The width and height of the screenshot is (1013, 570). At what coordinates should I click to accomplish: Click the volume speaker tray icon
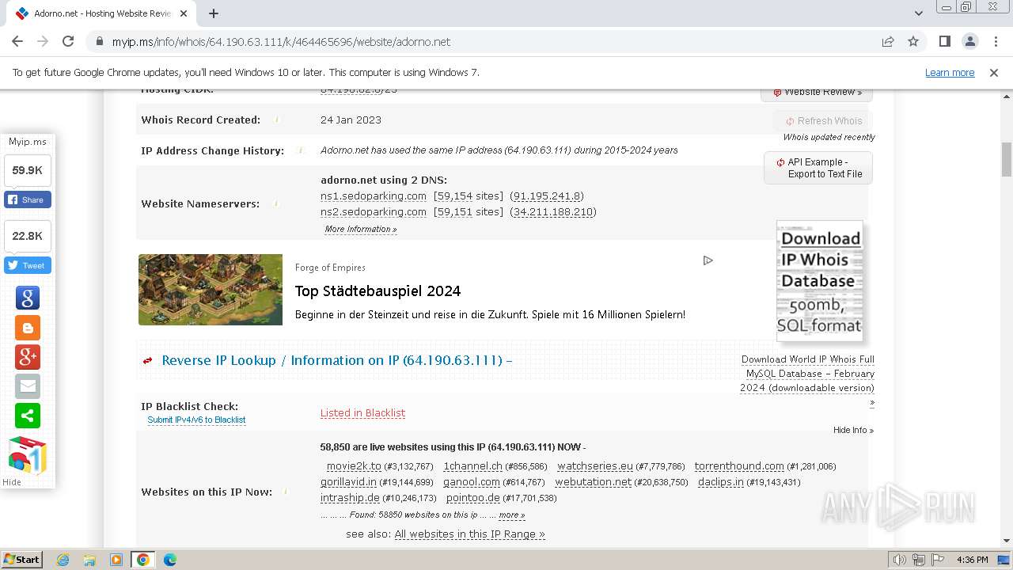pyautogui.click(x=900, y=560)
